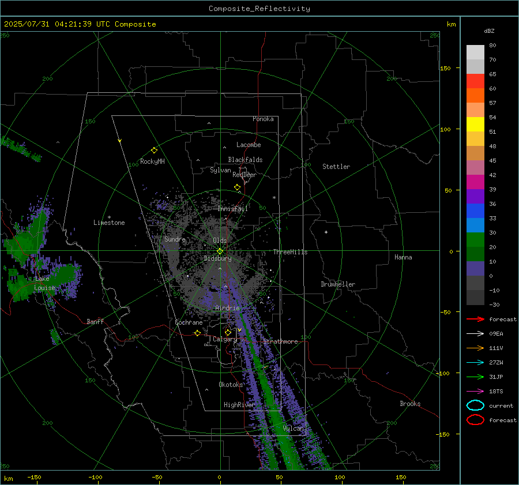Screen dimensions: 519x485
Task: Click the white plus marker east of ThreeHills
Action: click(x=326, y=232)
